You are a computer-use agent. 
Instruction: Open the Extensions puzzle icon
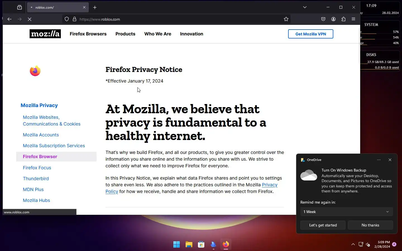point(343,19)
